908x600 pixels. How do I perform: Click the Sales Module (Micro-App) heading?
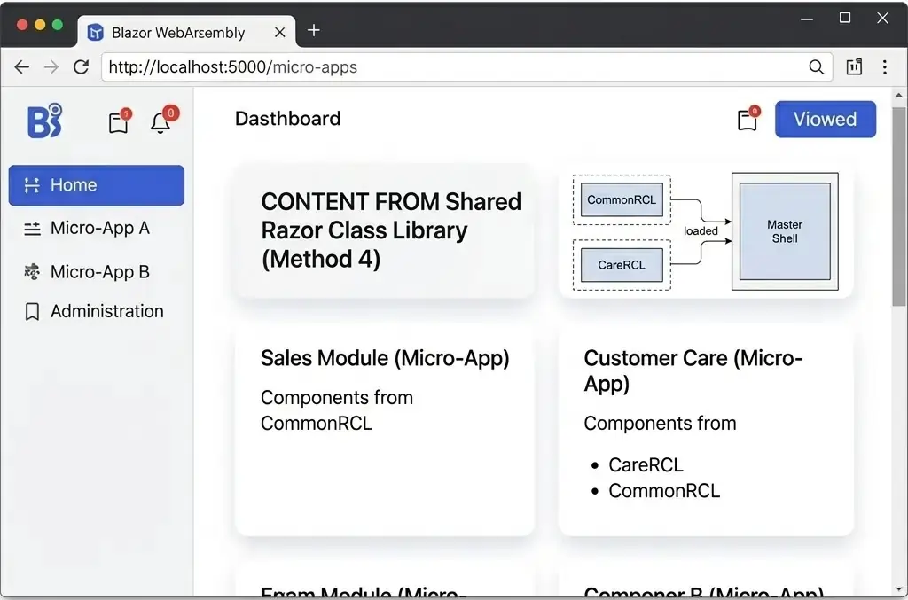click(385, 358)
